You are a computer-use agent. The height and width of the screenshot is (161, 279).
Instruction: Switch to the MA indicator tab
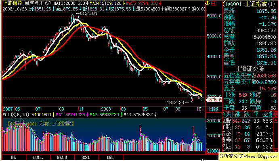[14, 157]
